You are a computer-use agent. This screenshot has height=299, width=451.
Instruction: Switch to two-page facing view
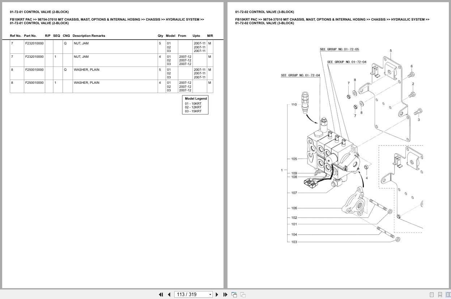[448, 295]
